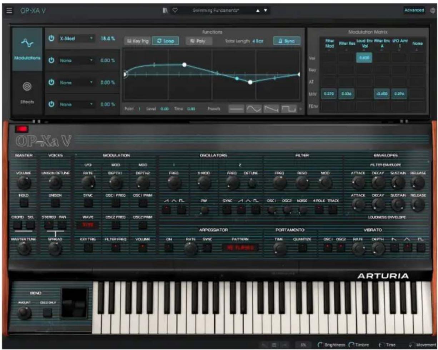Viewport: 438px width, 350px height.
Task: Open the hamburger main menu
Action: (x=9, y=10)
